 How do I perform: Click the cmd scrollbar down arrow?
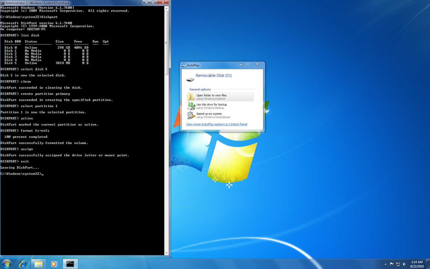point(167,253)
